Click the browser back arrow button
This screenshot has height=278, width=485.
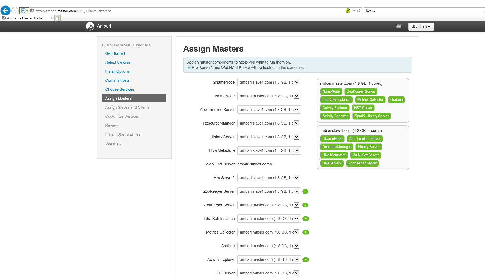point(5,11)
